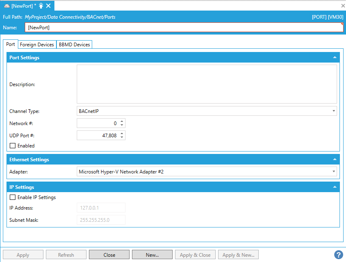Collapse the Port Settings section
Image resolution: width=346 pixels, height=262 pixels.
point(335,58)
